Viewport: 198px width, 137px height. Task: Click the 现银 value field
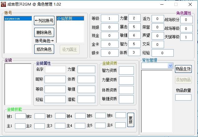point(110,27)
